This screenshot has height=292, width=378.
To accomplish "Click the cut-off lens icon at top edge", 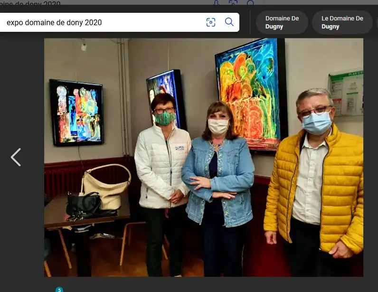I will point(233,3).
